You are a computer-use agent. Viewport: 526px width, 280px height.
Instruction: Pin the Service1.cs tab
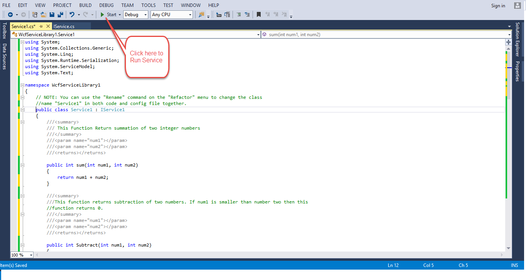pos(41,26)
